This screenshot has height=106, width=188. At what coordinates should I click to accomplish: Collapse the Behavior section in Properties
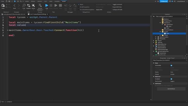[154, 77]
